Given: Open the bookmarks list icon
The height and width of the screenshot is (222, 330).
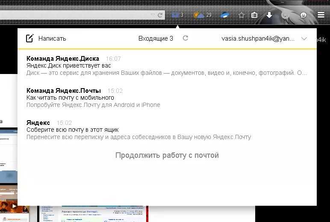Looking at the screenshot, I should [254, 15].
